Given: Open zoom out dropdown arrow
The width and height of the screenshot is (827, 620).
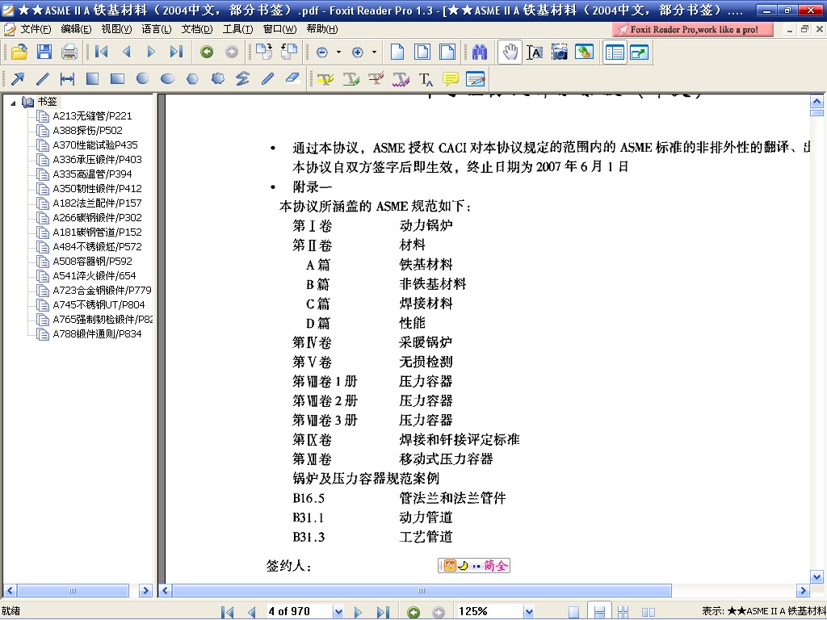Looking at the screenshot, I should click(338, 52).
